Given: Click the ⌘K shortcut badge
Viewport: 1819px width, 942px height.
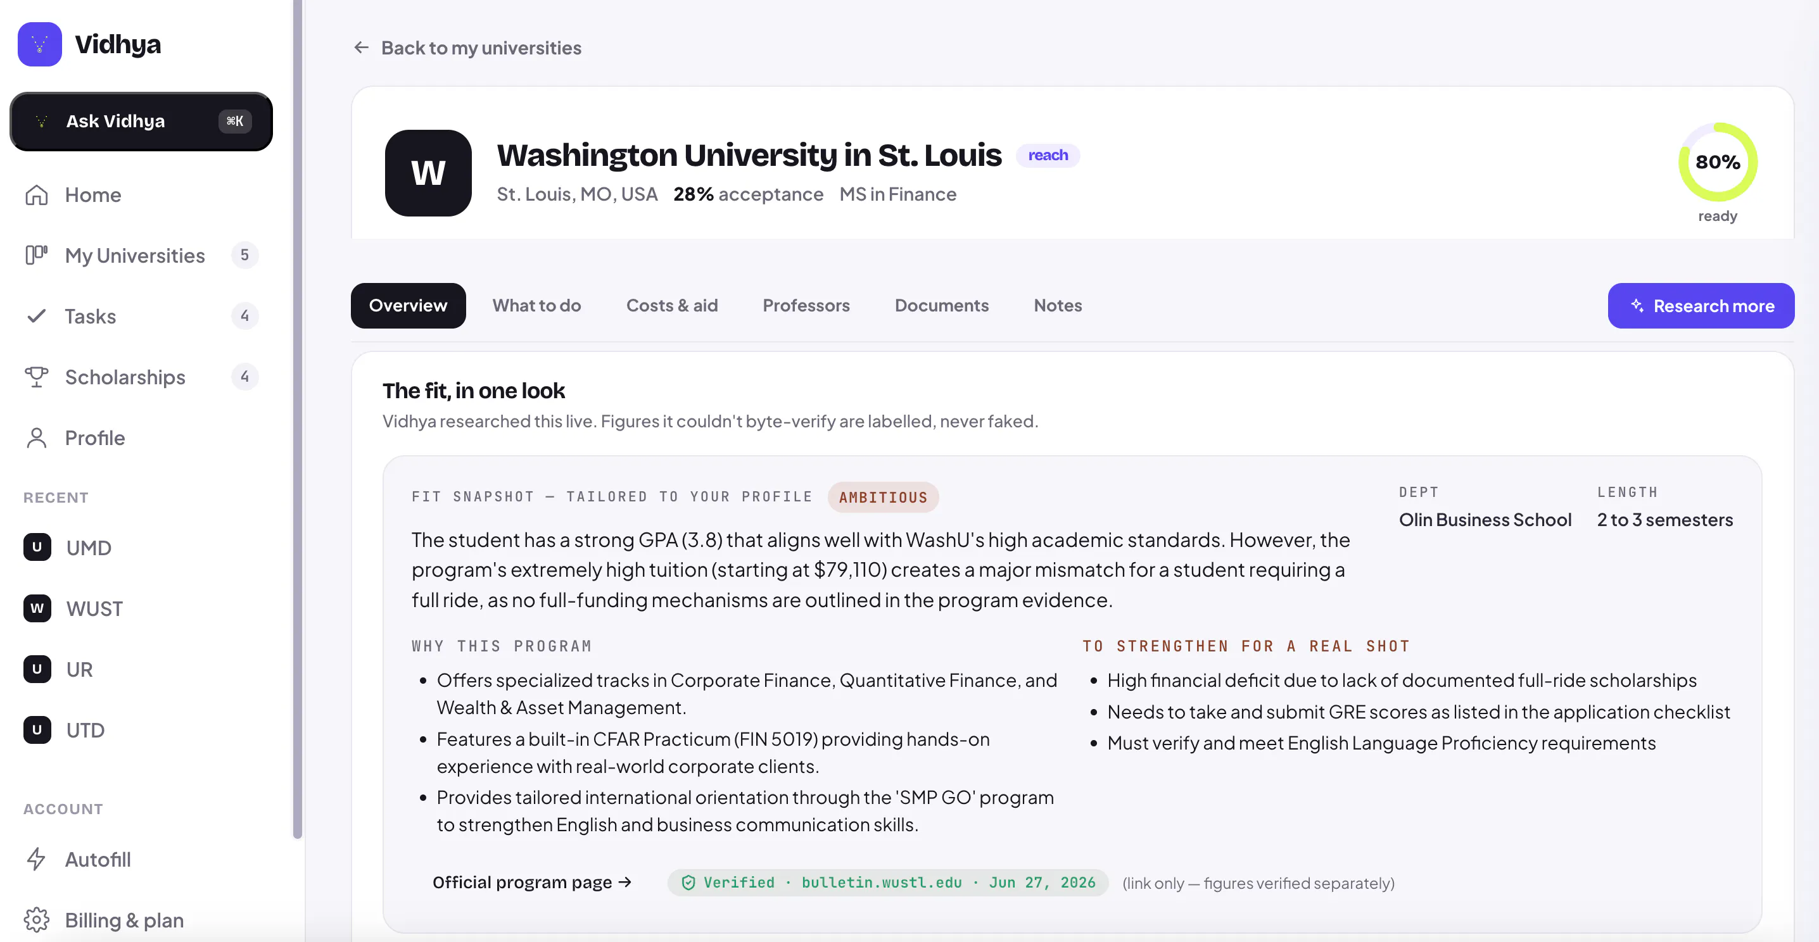Looking at the screenshot, I should pos(234,122).
